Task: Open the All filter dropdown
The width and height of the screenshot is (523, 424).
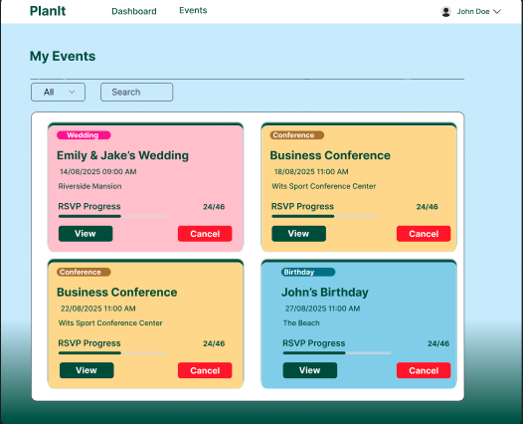Action: pos(58,92)
